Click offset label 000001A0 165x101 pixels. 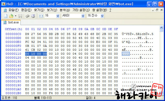click(x=13, y=89)
